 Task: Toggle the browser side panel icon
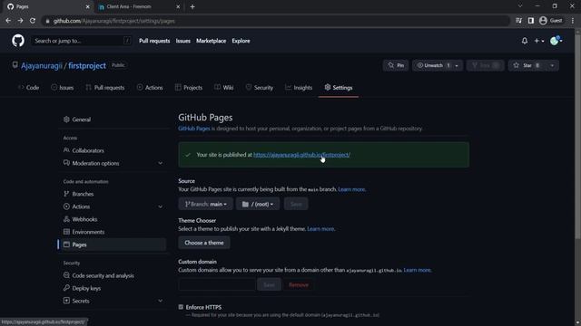pos(531,21)
